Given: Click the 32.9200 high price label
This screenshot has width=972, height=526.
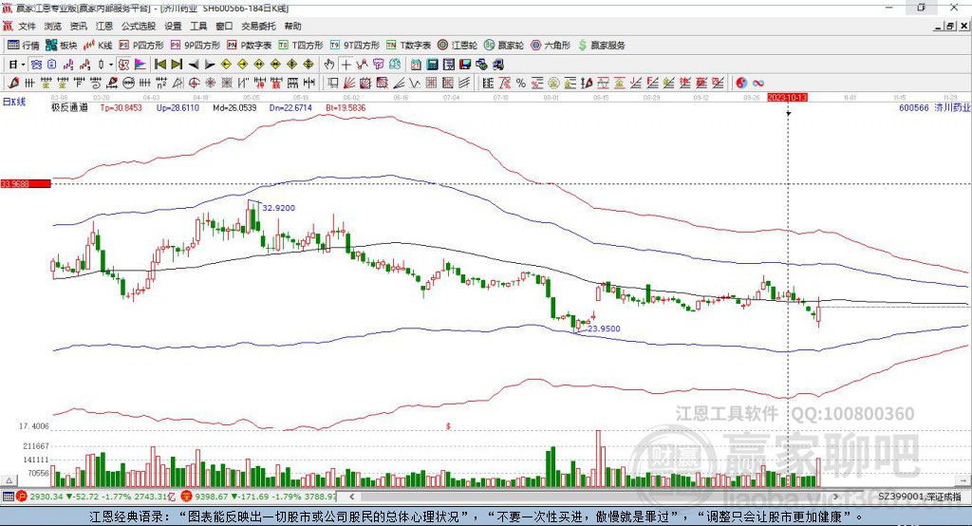Looking at the screenshot, I should click(278, 208).
